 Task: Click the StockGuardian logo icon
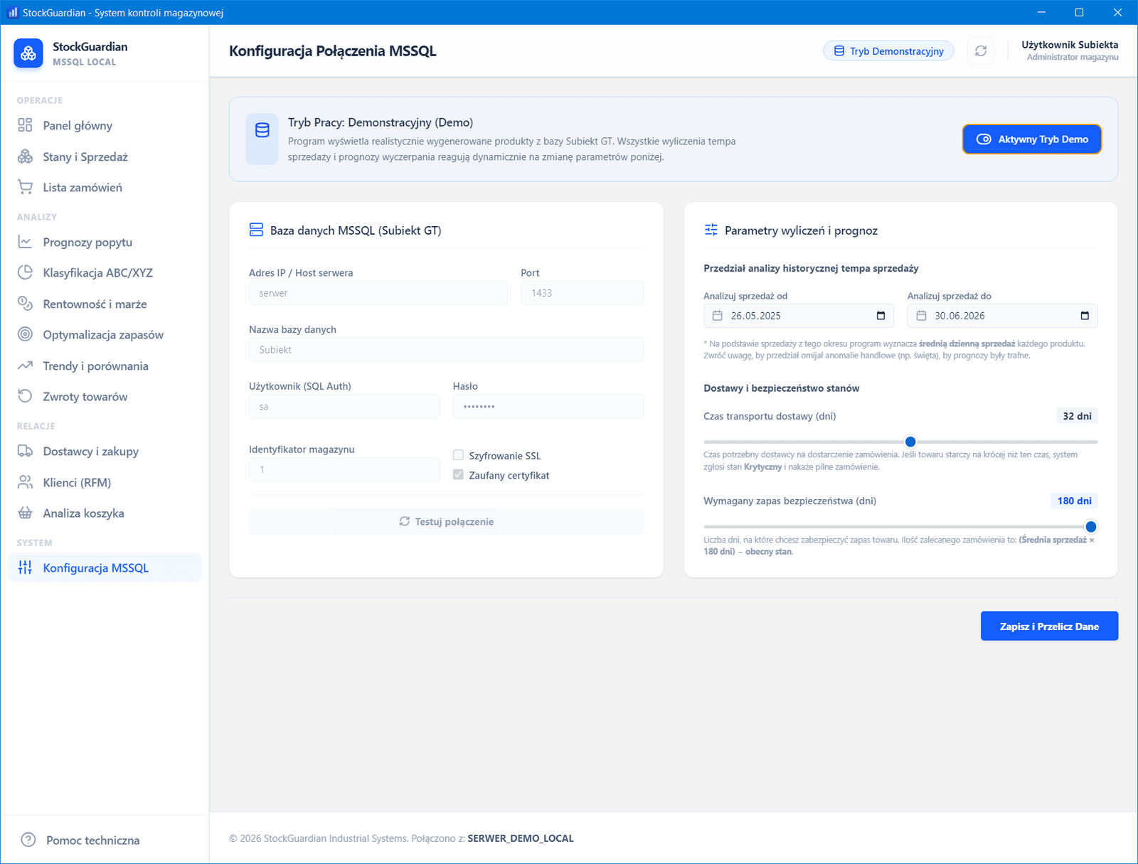point(28,53)
